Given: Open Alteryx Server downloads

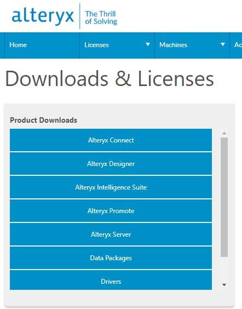Looking at the screenshot, I should click(111, 234).
